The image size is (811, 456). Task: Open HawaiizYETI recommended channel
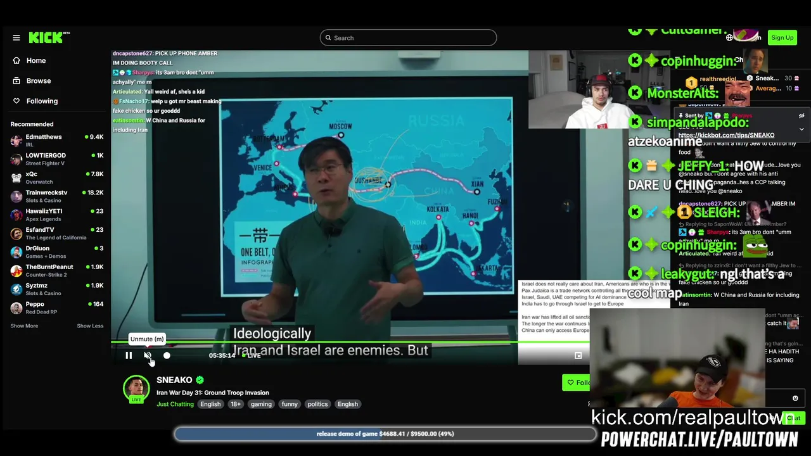pyautogui.click(x=56, y=215)
